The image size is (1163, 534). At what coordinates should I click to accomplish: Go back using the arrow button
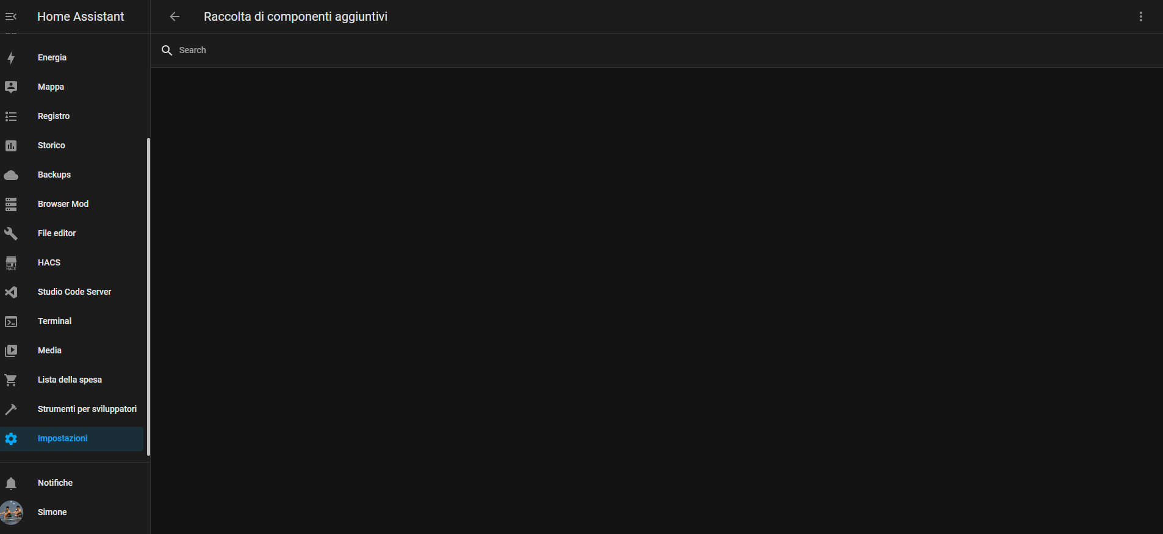175,16
